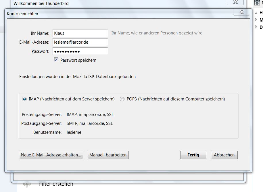Close the Konto einrichten dialog
This screenshot has width=263, height=192.
tap(242, 12)
